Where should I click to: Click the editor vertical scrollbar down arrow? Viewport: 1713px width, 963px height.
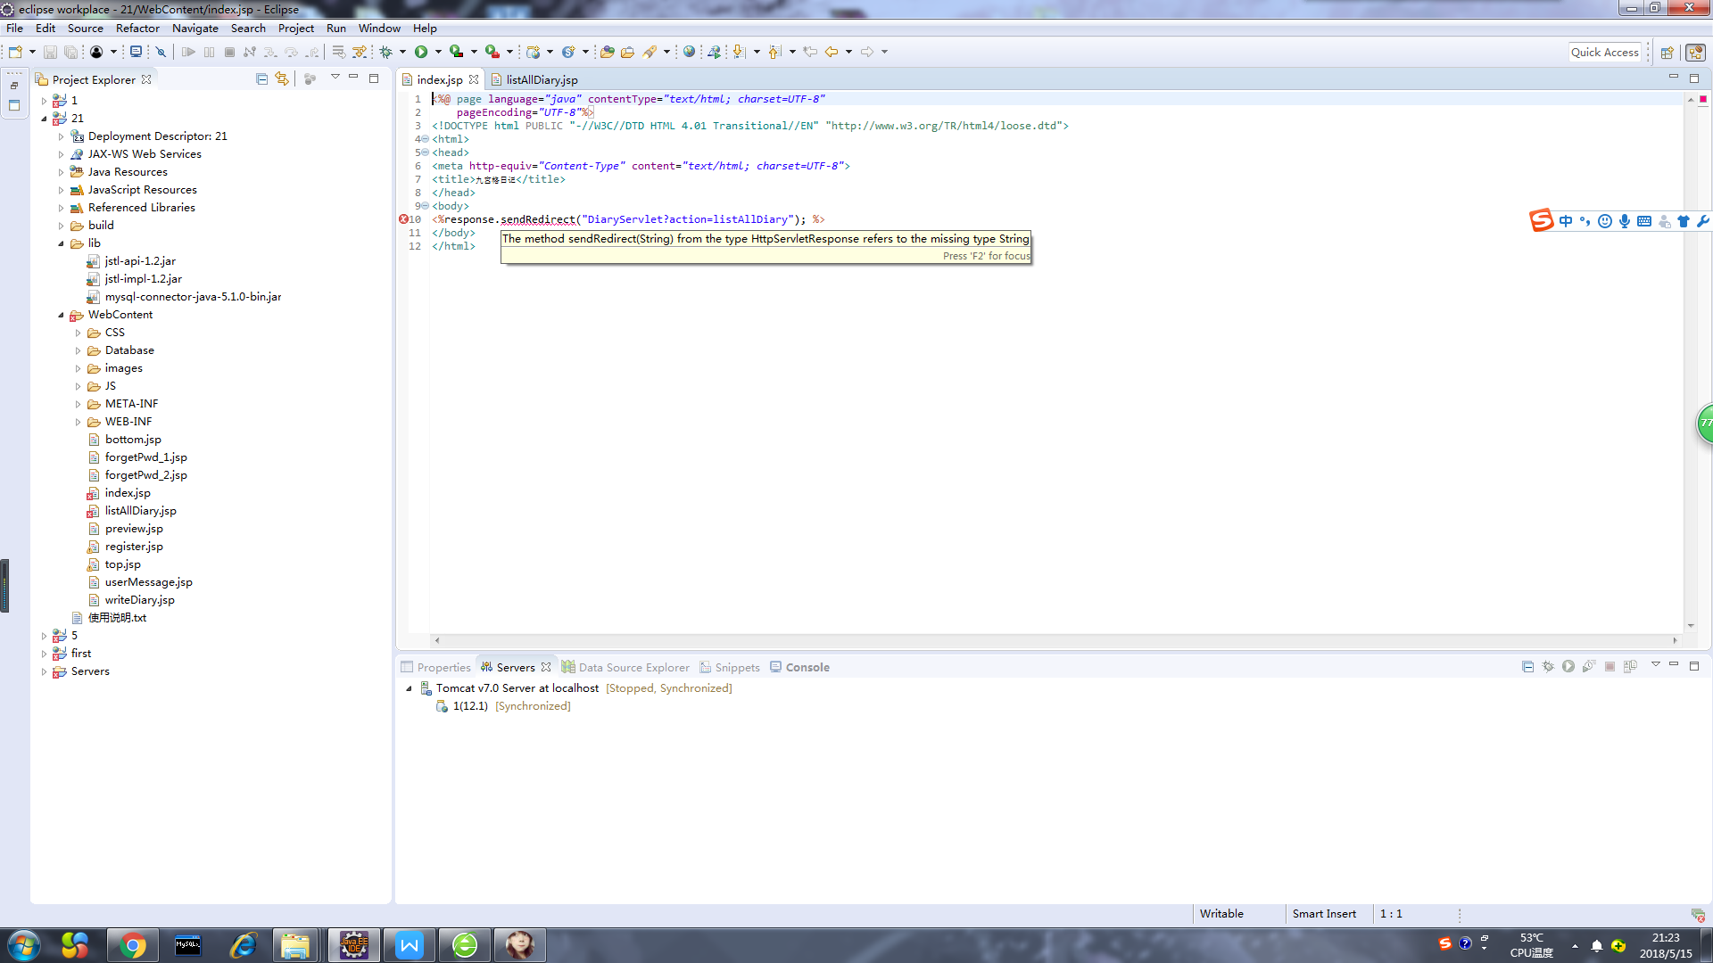1691,626
